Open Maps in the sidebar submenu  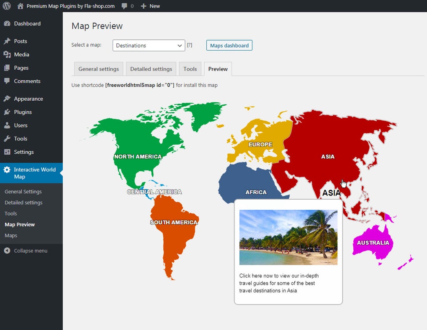pyautogui.click(x=11, y=236)
